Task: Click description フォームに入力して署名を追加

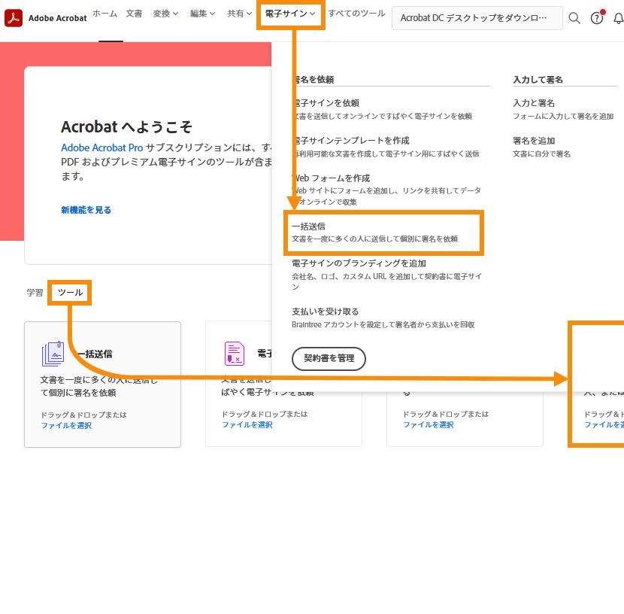Action: click(x=563, y=117)
